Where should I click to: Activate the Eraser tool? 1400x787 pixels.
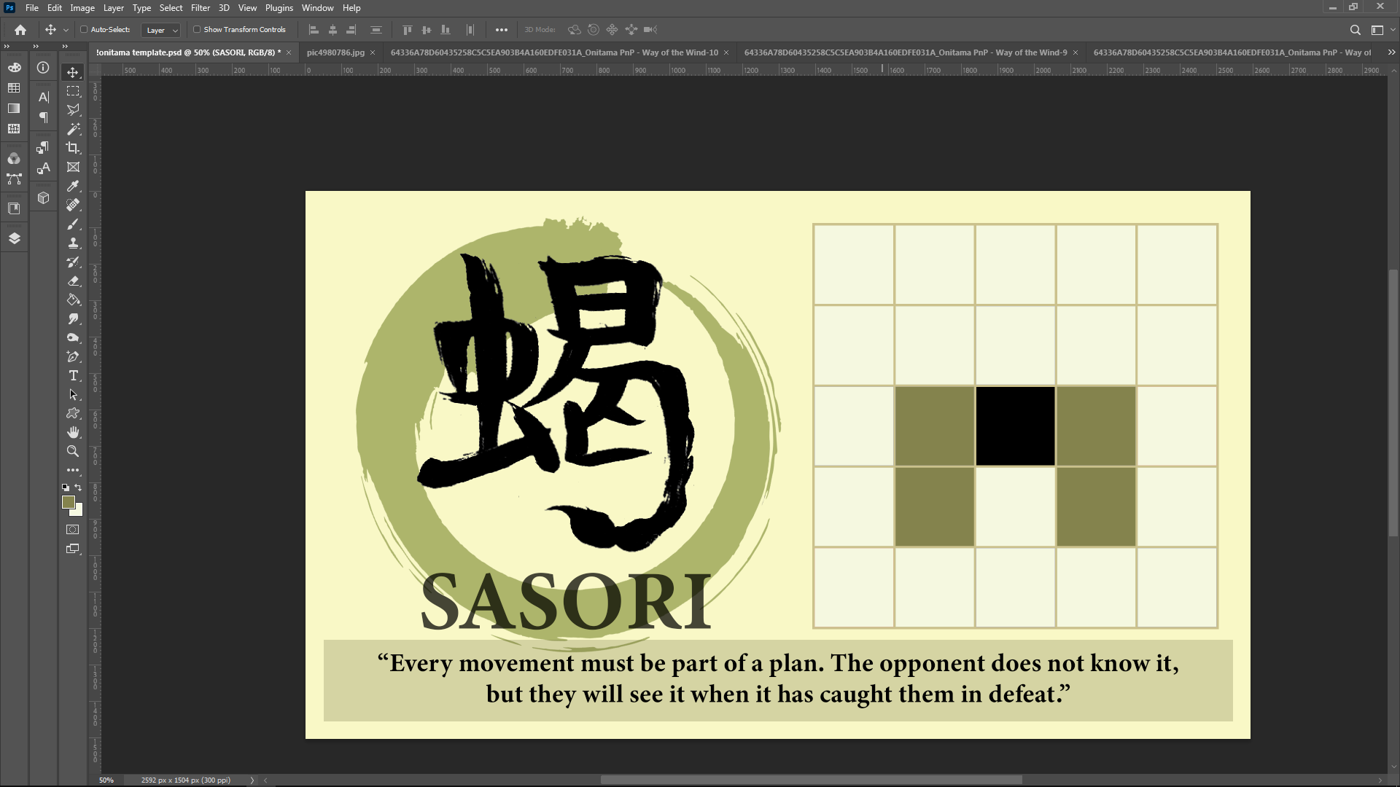[x=73, y=281]
